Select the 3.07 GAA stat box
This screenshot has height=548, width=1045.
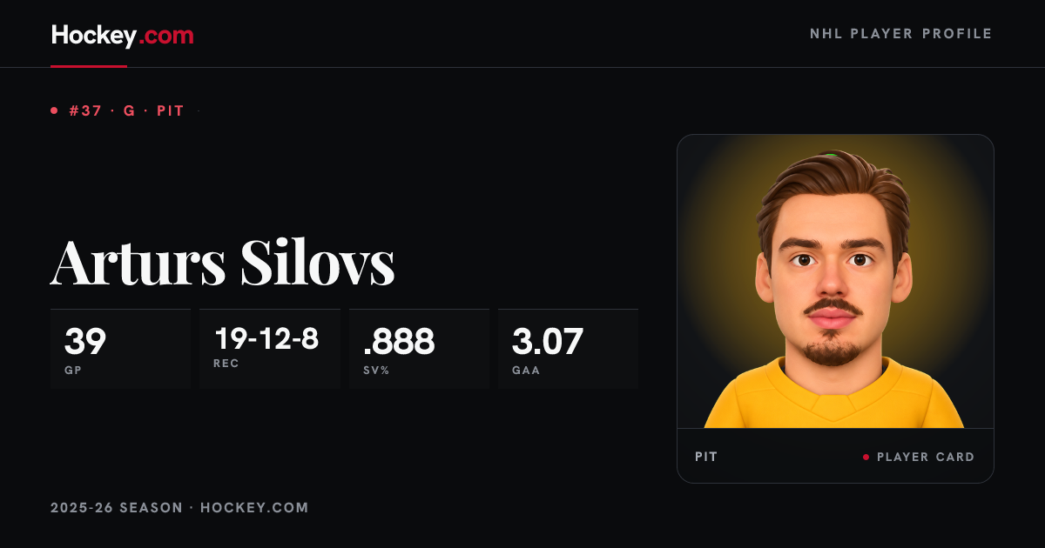pyautogui.click(x=568, y=348)
